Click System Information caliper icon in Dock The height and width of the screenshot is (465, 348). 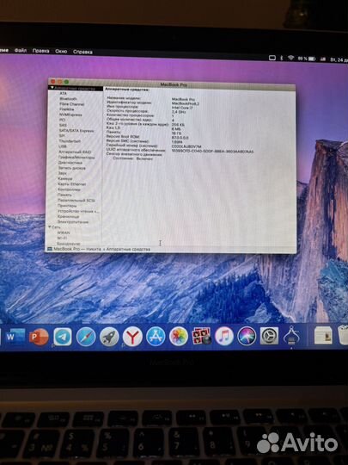292,336
